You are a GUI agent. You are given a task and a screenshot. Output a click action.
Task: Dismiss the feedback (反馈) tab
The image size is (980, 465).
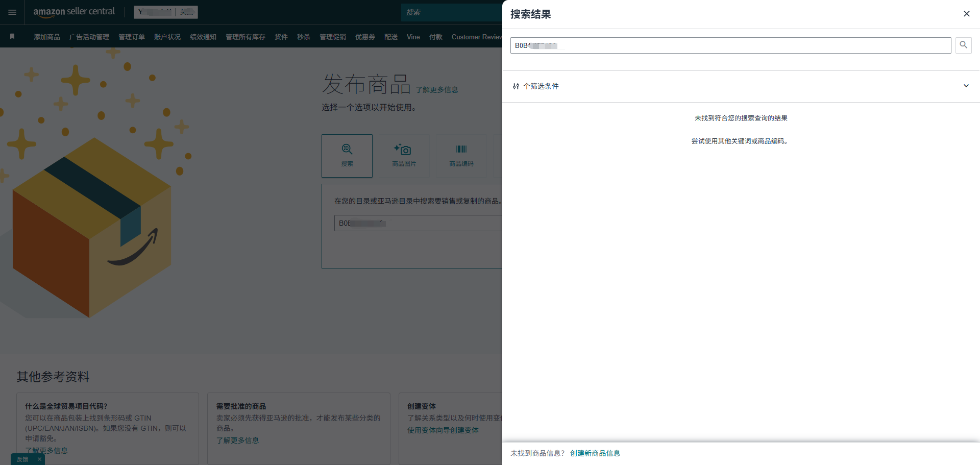39,459
